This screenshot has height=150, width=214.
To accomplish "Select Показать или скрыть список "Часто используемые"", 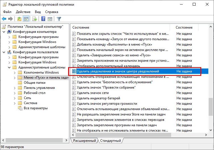I will click(x=123, y=34).
